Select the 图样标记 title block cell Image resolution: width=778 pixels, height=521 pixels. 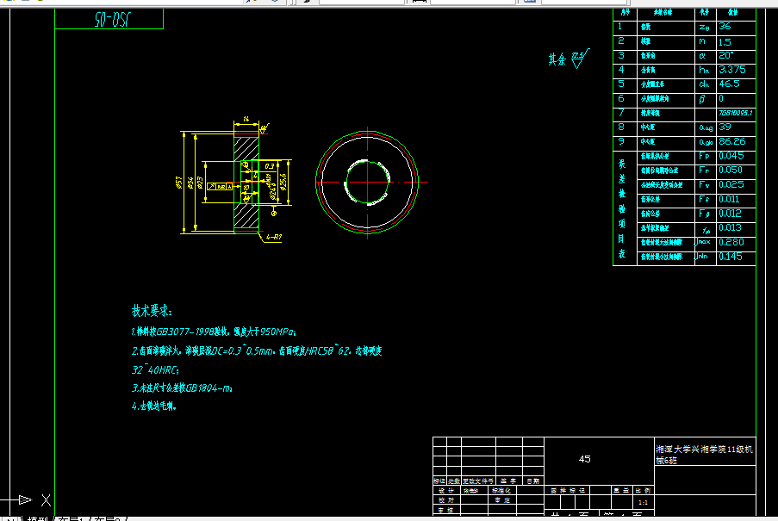pos(568,490)
